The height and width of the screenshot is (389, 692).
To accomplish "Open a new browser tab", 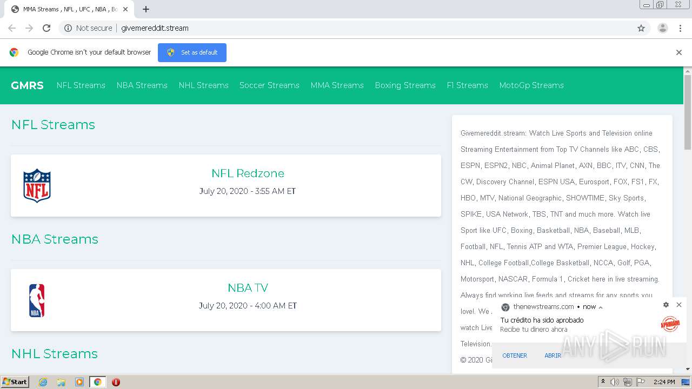I will tap(146, 9).
